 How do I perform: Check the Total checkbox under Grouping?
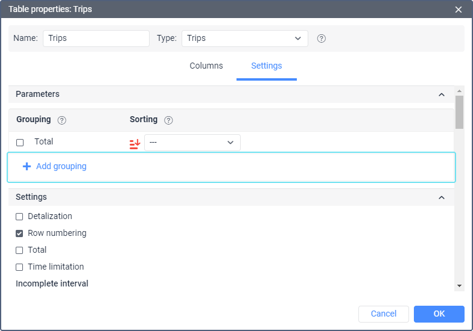coord(20,143)
